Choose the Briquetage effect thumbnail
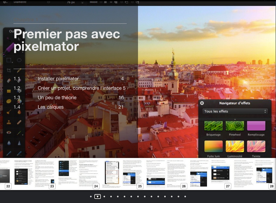Viewport: 276px width, 203px height. coord(213,126)
